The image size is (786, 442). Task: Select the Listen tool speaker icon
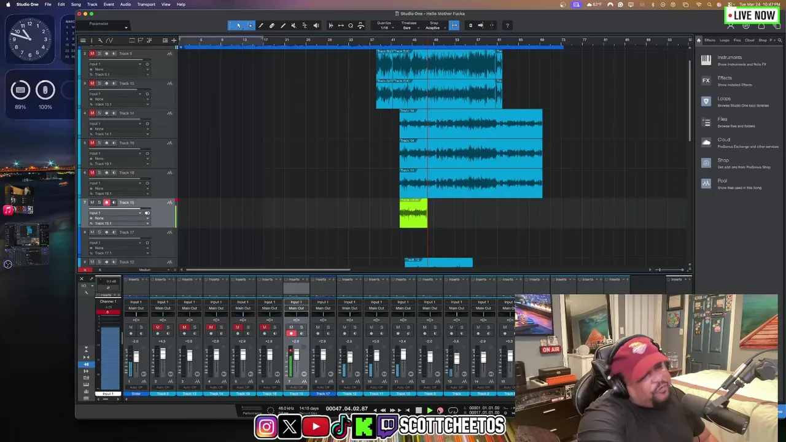[316, 25]
